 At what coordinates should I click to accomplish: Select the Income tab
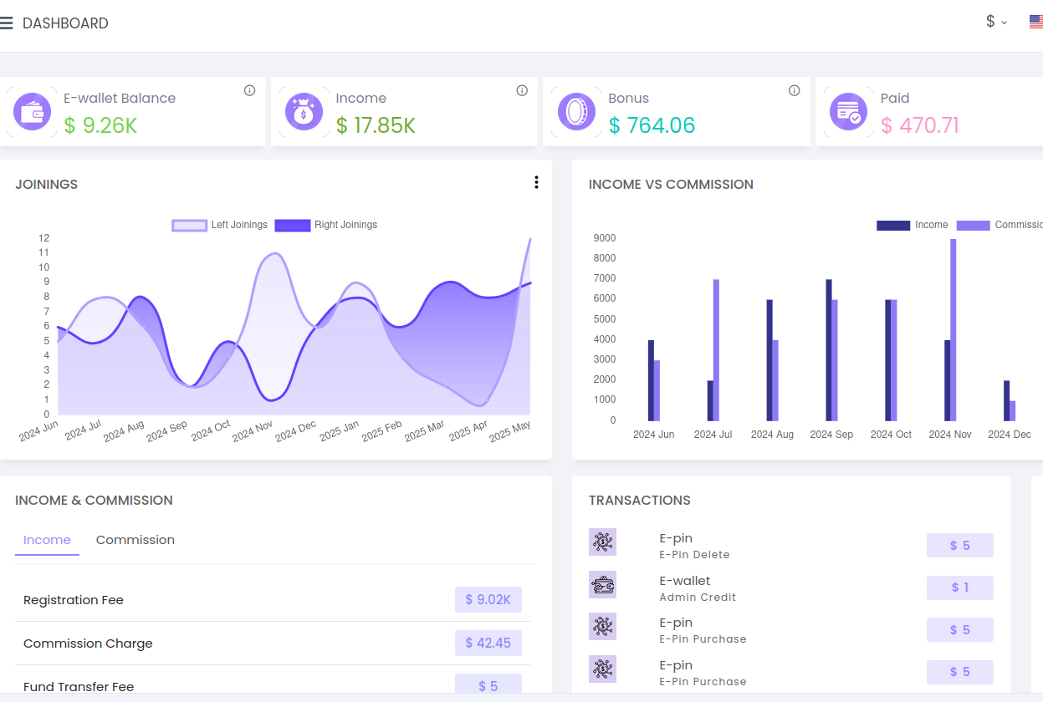tap(47, 540)
